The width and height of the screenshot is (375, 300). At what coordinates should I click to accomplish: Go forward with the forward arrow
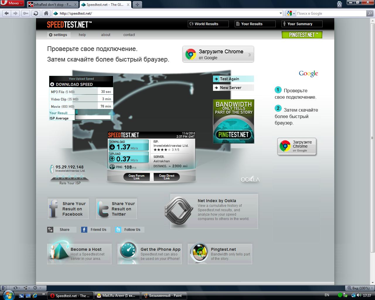16,13
